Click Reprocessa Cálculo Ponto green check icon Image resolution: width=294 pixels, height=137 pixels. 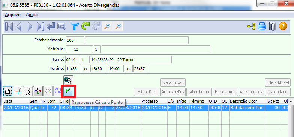tap(68, 91)
